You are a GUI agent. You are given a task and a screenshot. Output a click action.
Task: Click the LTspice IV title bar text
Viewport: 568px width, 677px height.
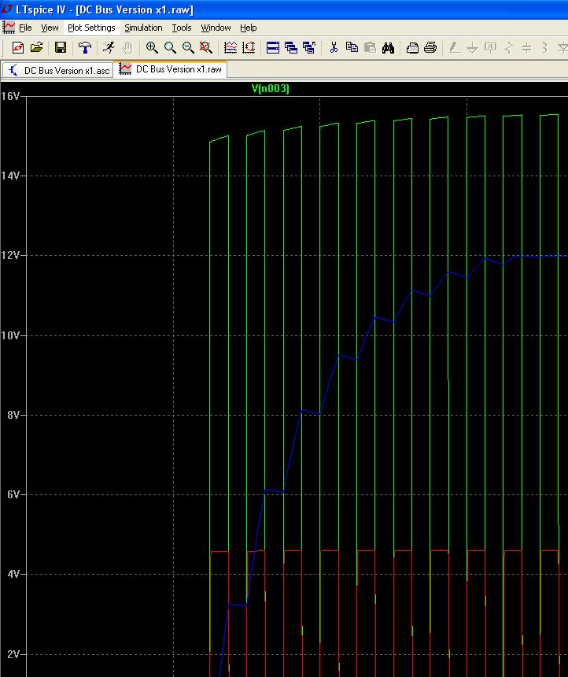[x=105, y=9]
